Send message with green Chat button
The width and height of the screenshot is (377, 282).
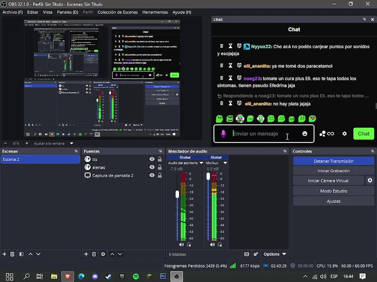click(364, 134)
